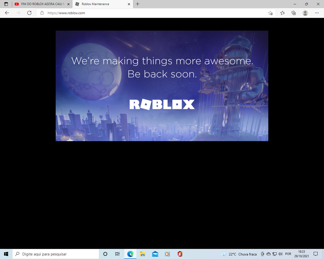
Task: Go back to previous page
Action: (x=7, y=13)
